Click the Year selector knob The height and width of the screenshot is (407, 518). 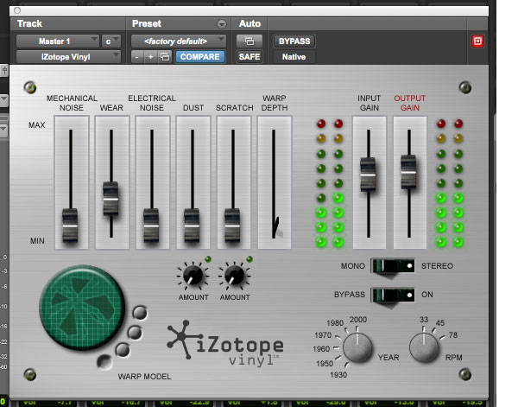click(357, 347)
